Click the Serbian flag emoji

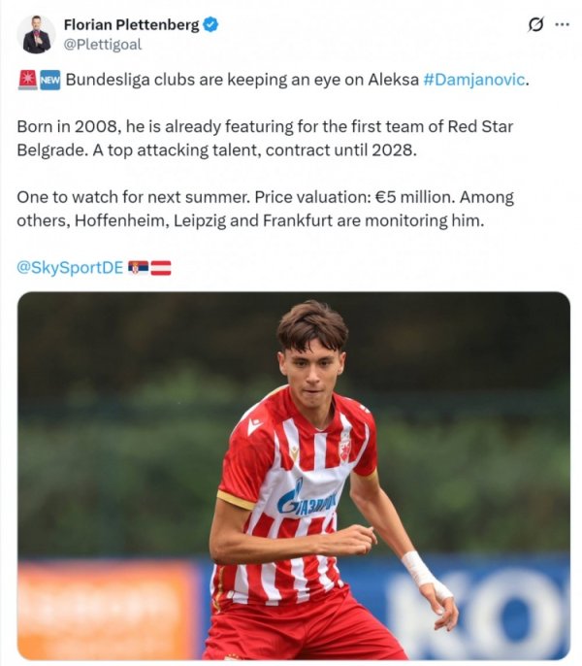point(139,267)
